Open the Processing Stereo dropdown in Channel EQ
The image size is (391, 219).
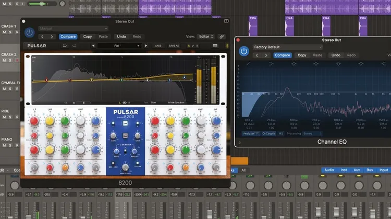coord(312,134)
